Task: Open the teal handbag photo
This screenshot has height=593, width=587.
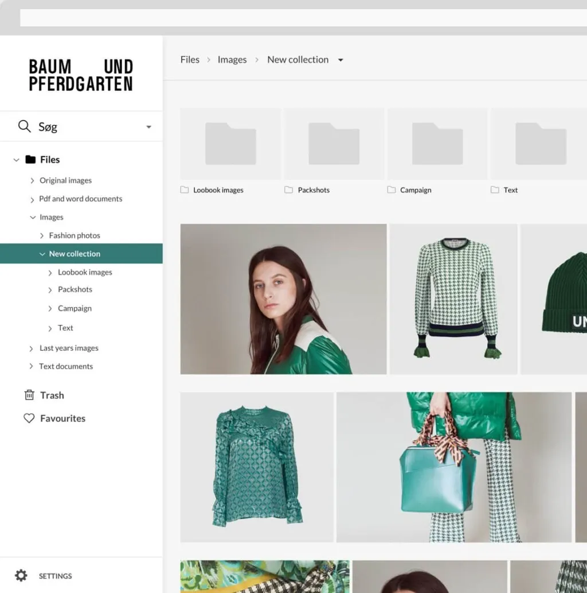Action: pyautogui.click(x=454, y=467)
